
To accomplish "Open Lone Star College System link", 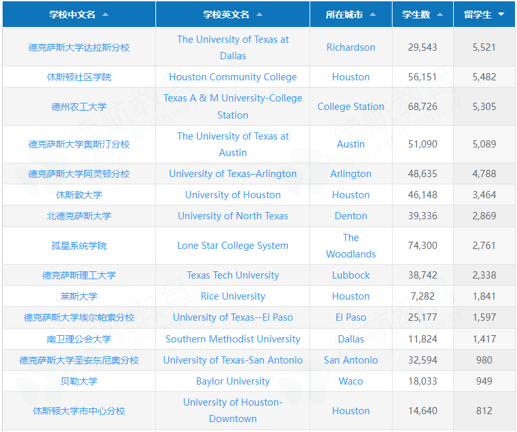I will [x=232, y=246].
